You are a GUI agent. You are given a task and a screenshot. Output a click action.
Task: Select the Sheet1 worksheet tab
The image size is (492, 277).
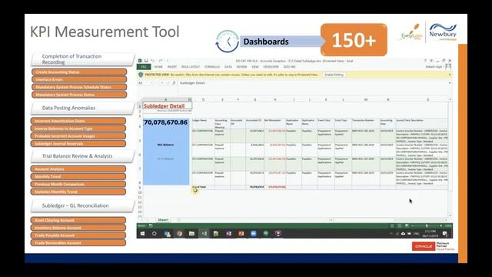[x=163, y=220]
